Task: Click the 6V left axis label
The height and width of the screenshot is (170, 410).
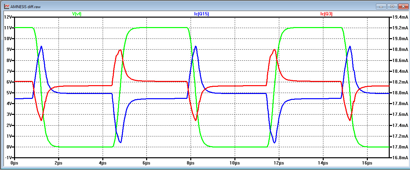Action: (x=9, y=82)
